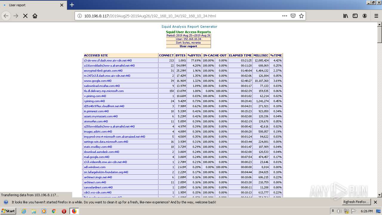This screenshot has height=215, width=382.
Task: Launch Internet Explorer from taskbar
Action: coord(24,211)
